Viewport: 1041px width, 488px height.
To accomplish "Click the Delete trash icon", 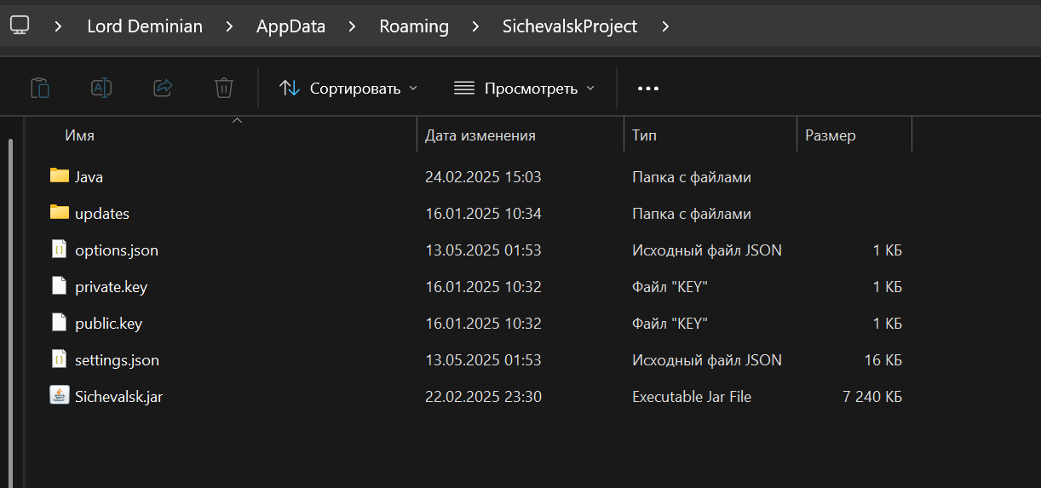I will (x=224, y=88).
